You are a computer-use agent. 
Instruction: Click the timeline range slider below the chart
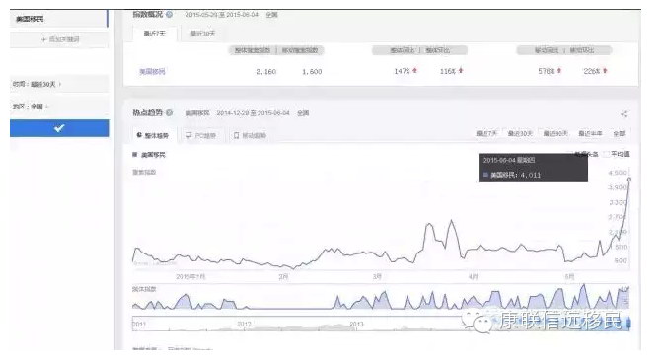381,324
